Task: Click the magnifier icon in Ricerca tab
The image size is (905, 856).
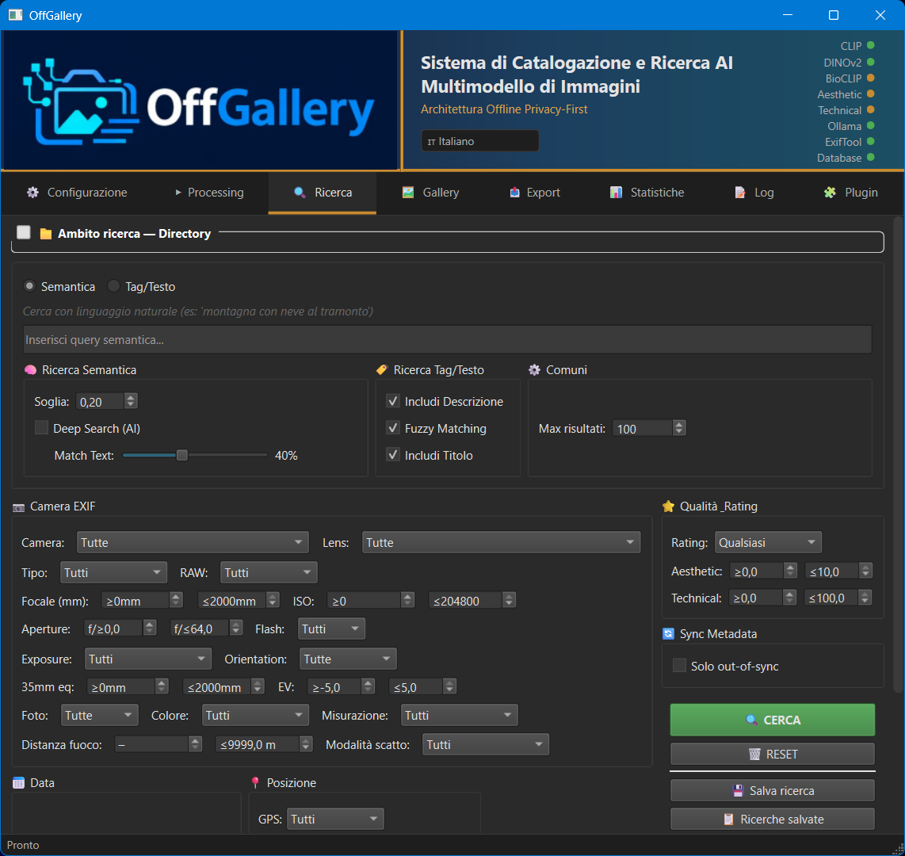Action: click(x=300, y=193)
